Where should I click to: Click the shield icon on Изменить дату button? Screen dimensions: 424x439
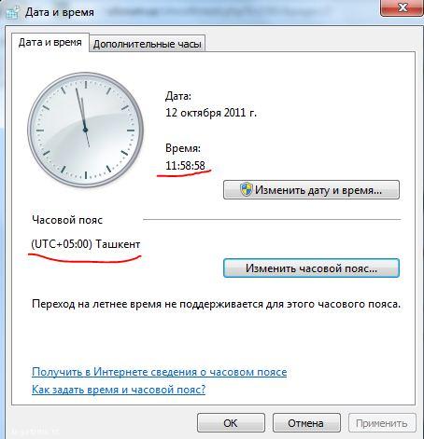pos(247,189)
